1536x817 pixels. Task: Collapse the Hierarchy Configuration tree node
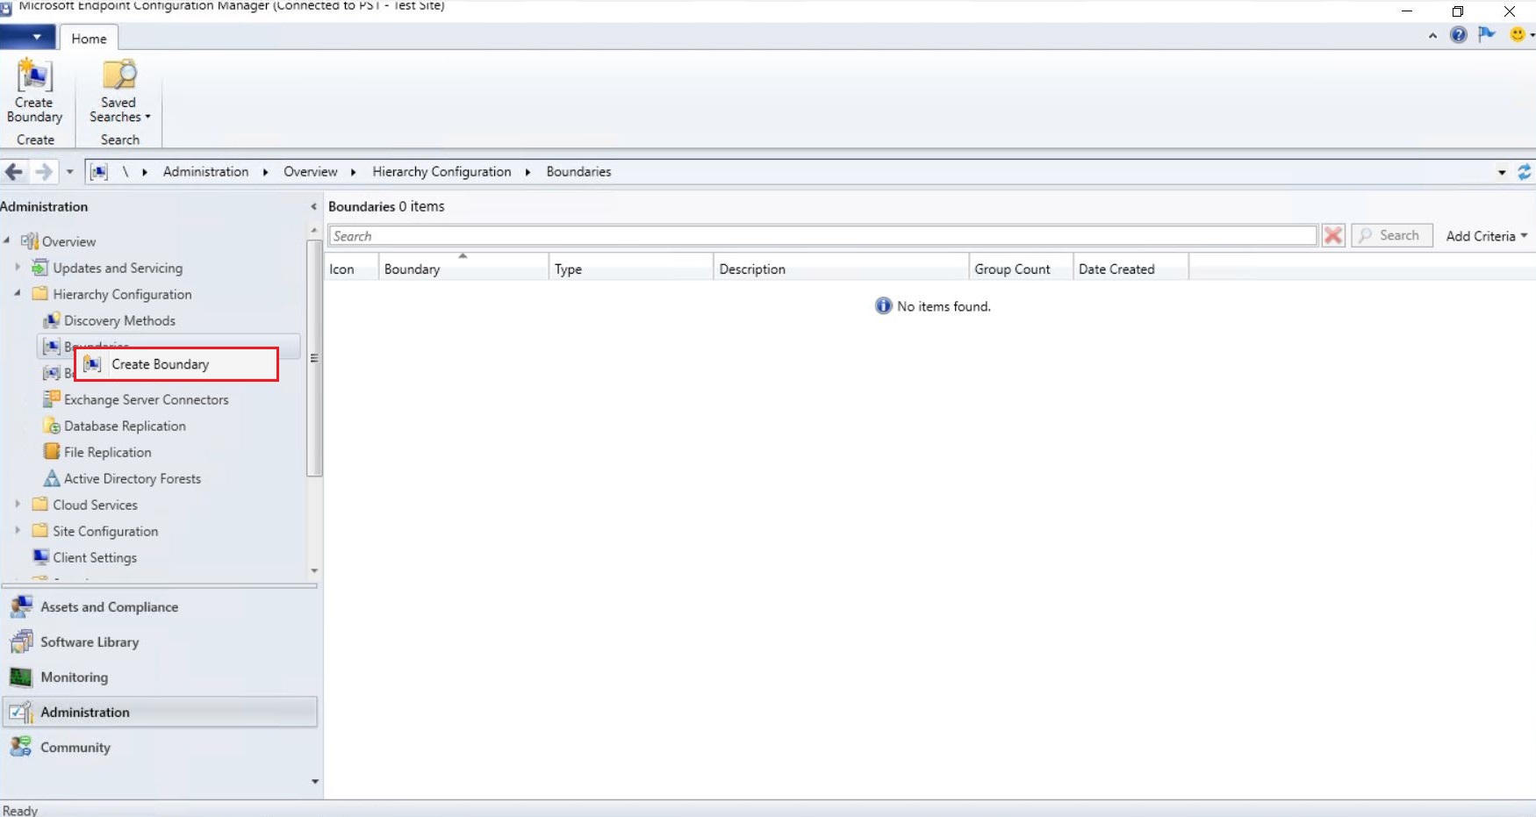coord(18,294)
